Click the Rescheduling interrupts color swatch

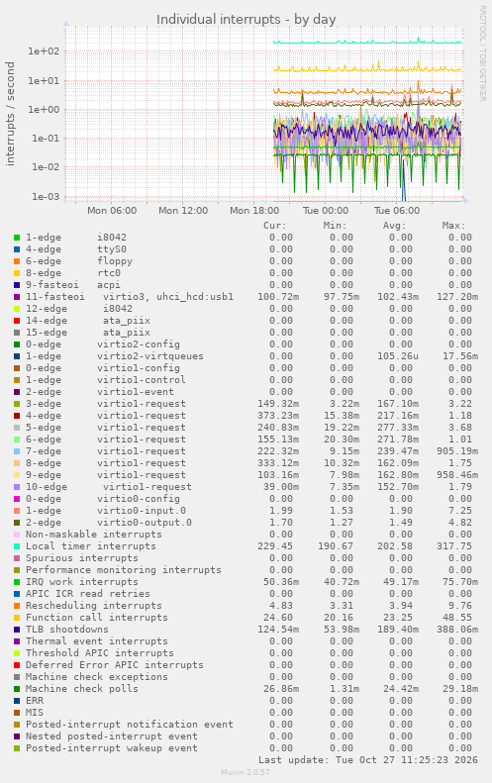[17, 606]
